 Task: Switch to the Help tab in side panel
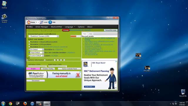coord(91,34)
